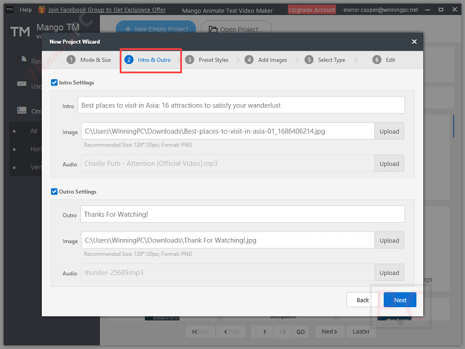Click the blue scrollbar of the main window
Viewport: 465px width, 349px height.
(x=453, y=126)
